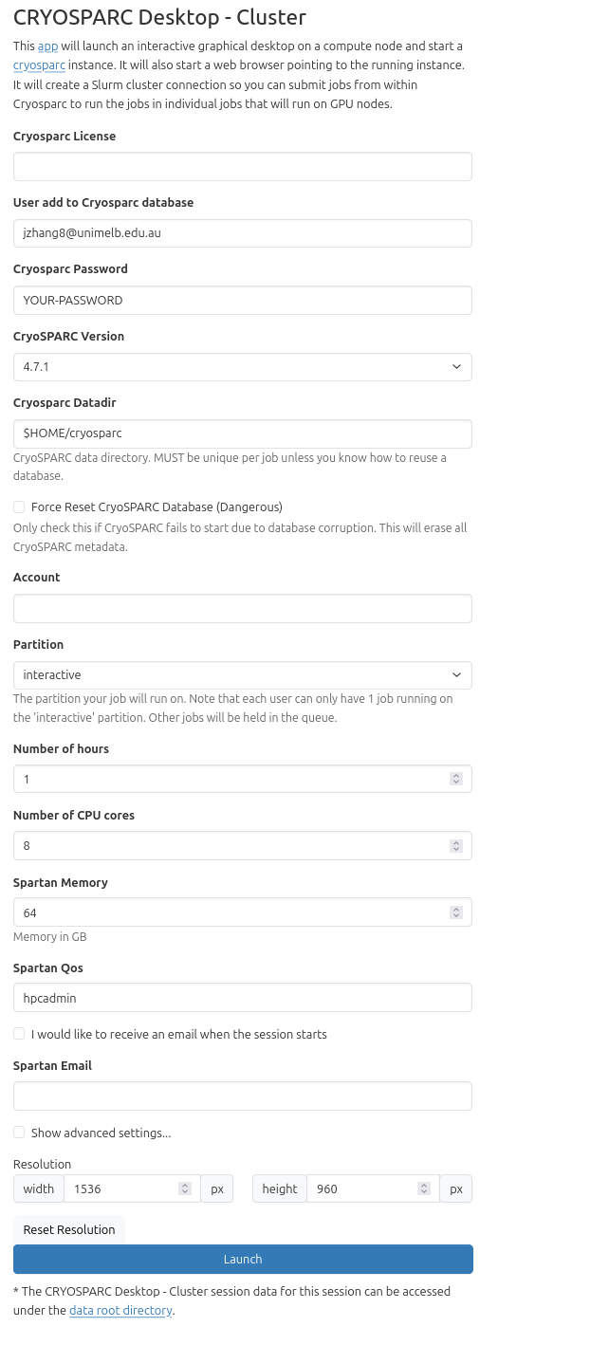Open the 'app' hyperlink in the description
609x1345 pixels.
tap(47, 46)
